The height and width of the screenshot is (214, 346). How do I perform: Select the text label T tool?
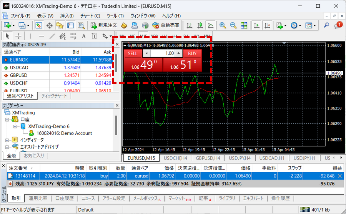click(x=94, y=36)
